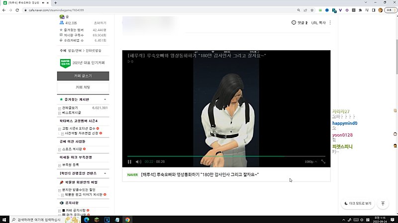Screen dimensions: 398x223
Task: Seek on the green video progress bar
Action: pyautogui.click(x=226, y=156)
